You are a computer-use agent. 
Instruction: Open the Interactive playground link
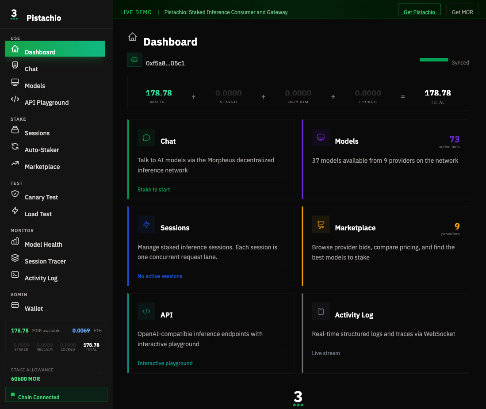click(165, 363)
